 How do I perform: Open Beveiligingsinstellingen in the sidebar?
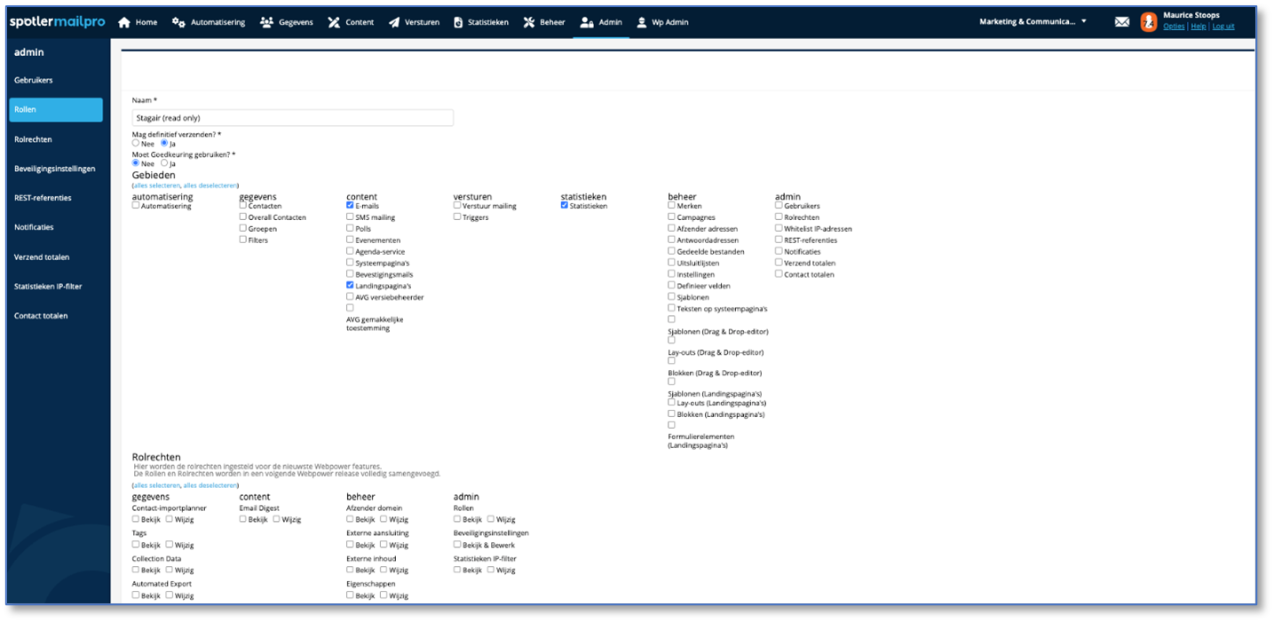(54, 169)
